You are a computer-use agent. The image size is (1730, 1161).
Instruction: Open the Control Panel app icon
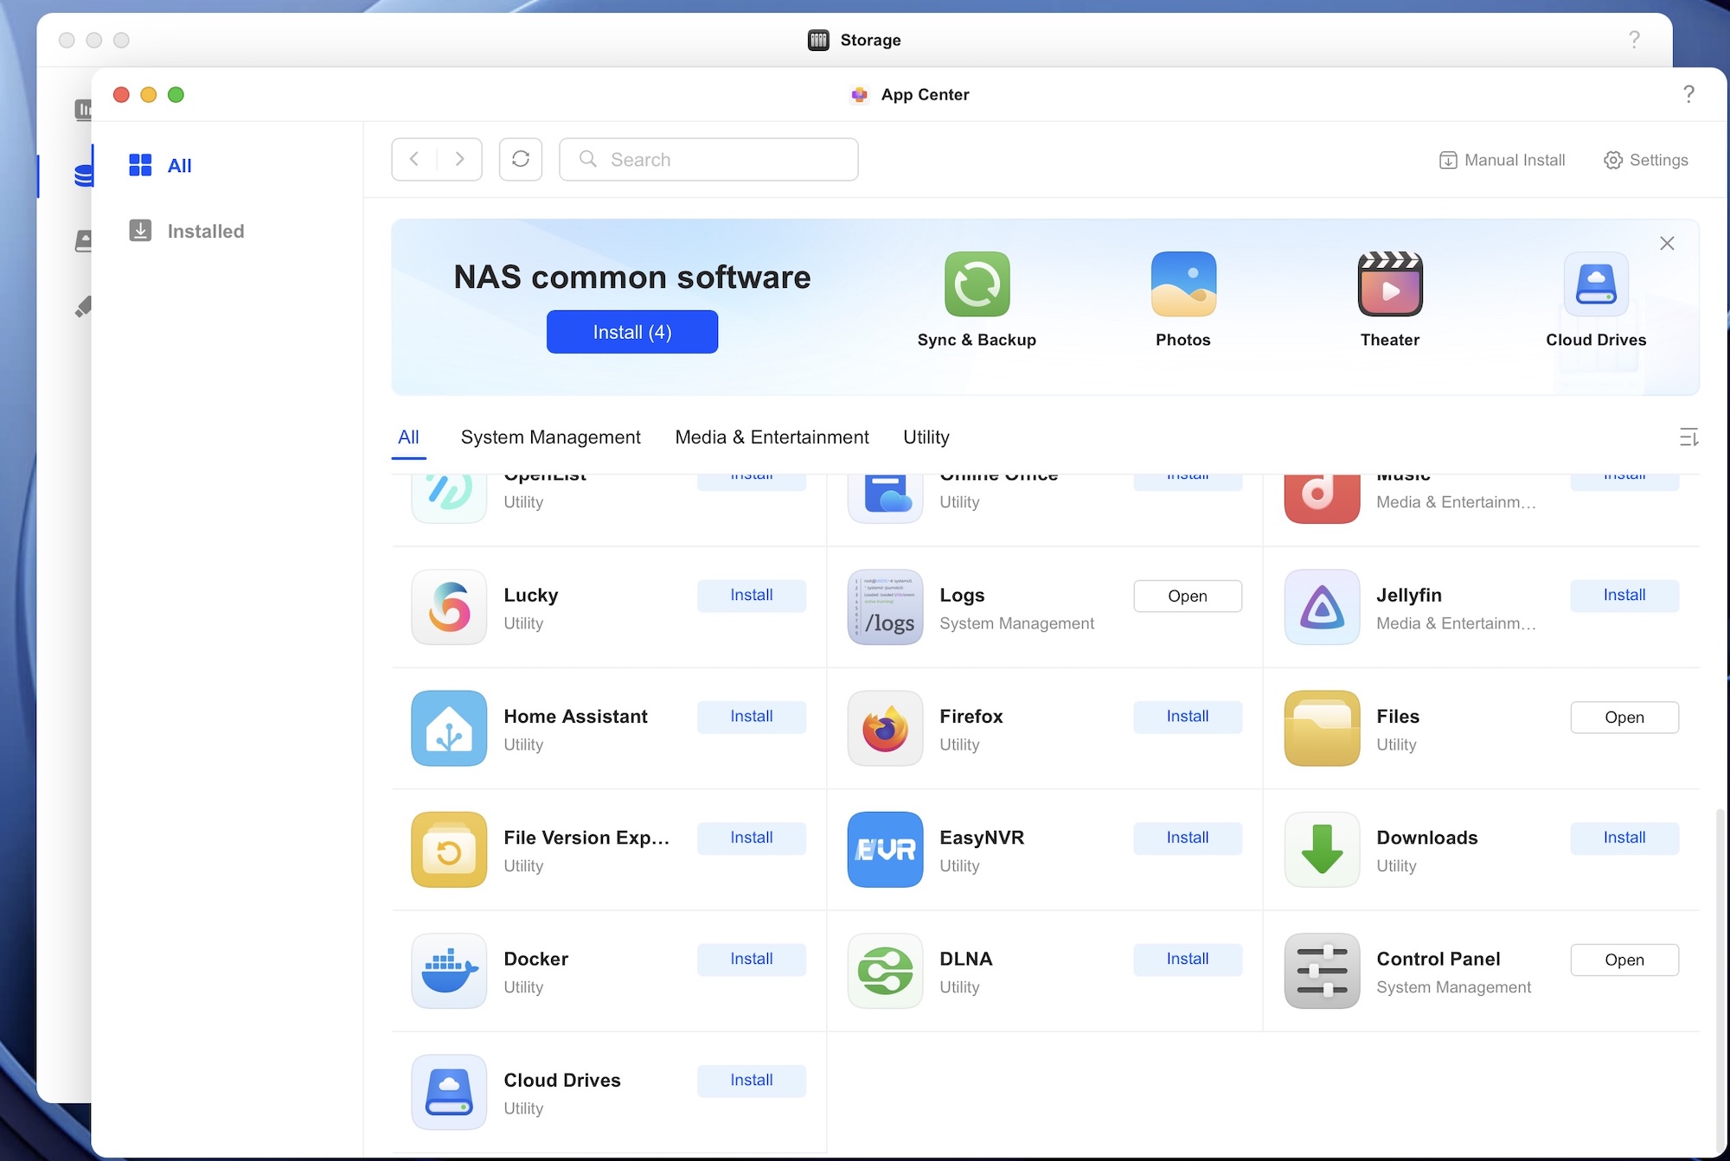click(x=1321, y=971)
